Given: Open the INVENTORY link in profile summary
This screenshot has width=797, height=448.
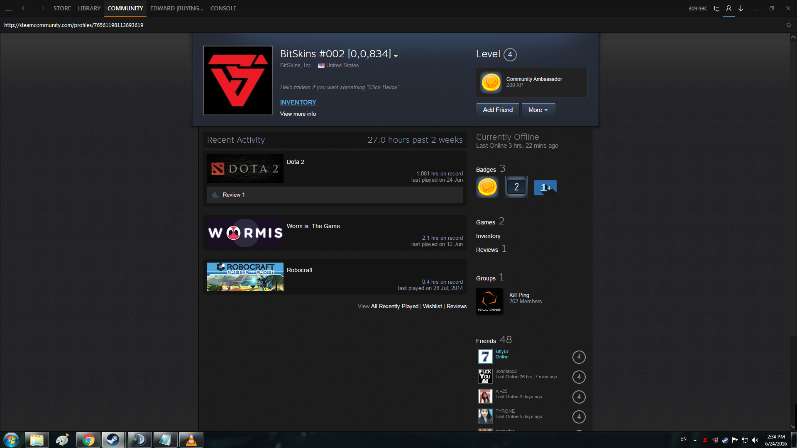Looking at the screenshot, I should point(298,102).
